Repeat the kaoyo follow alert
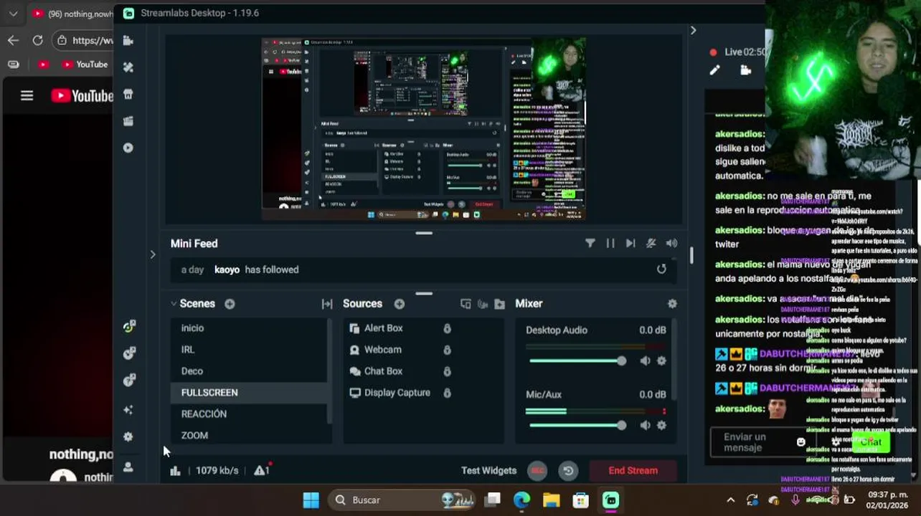 (661, 269)
